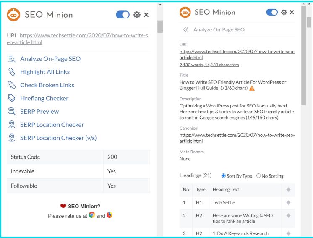Highlight the Tech Settle H1 heading bulb
This screenshot has height=238, width=313.
click(x=288, y=203)
